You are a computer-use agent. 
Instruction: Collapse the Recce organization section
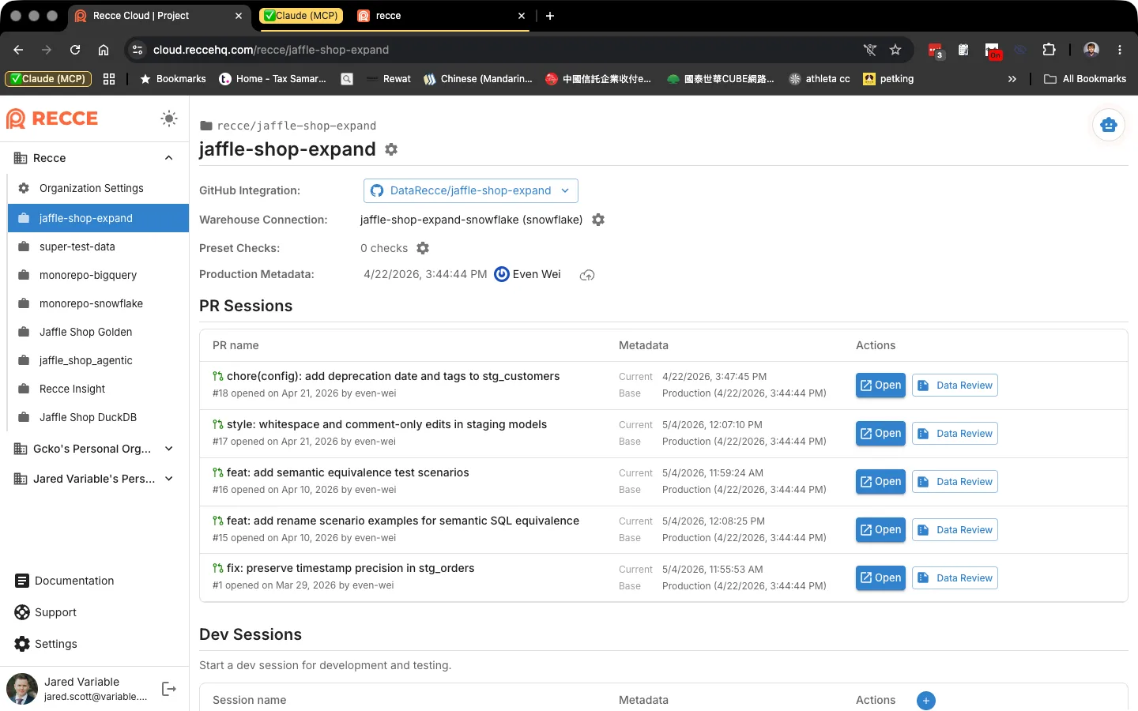168,158
